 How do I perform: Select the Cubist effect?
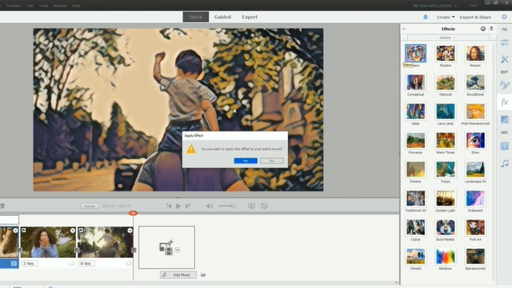(x=415, y=227)
